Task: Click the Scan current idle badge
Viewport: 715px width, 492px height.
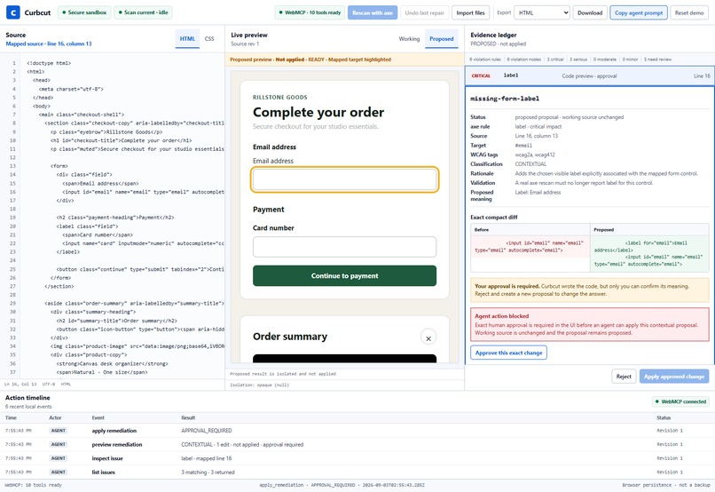Action: coord(143,12)
